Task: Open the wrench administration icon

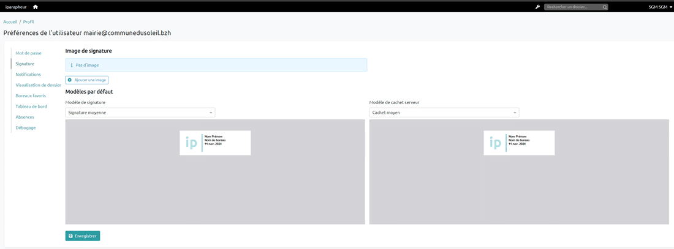Action: click(537, 7)
